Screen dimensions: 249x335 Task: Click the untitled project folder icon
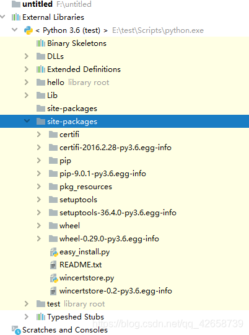[16, 4]
